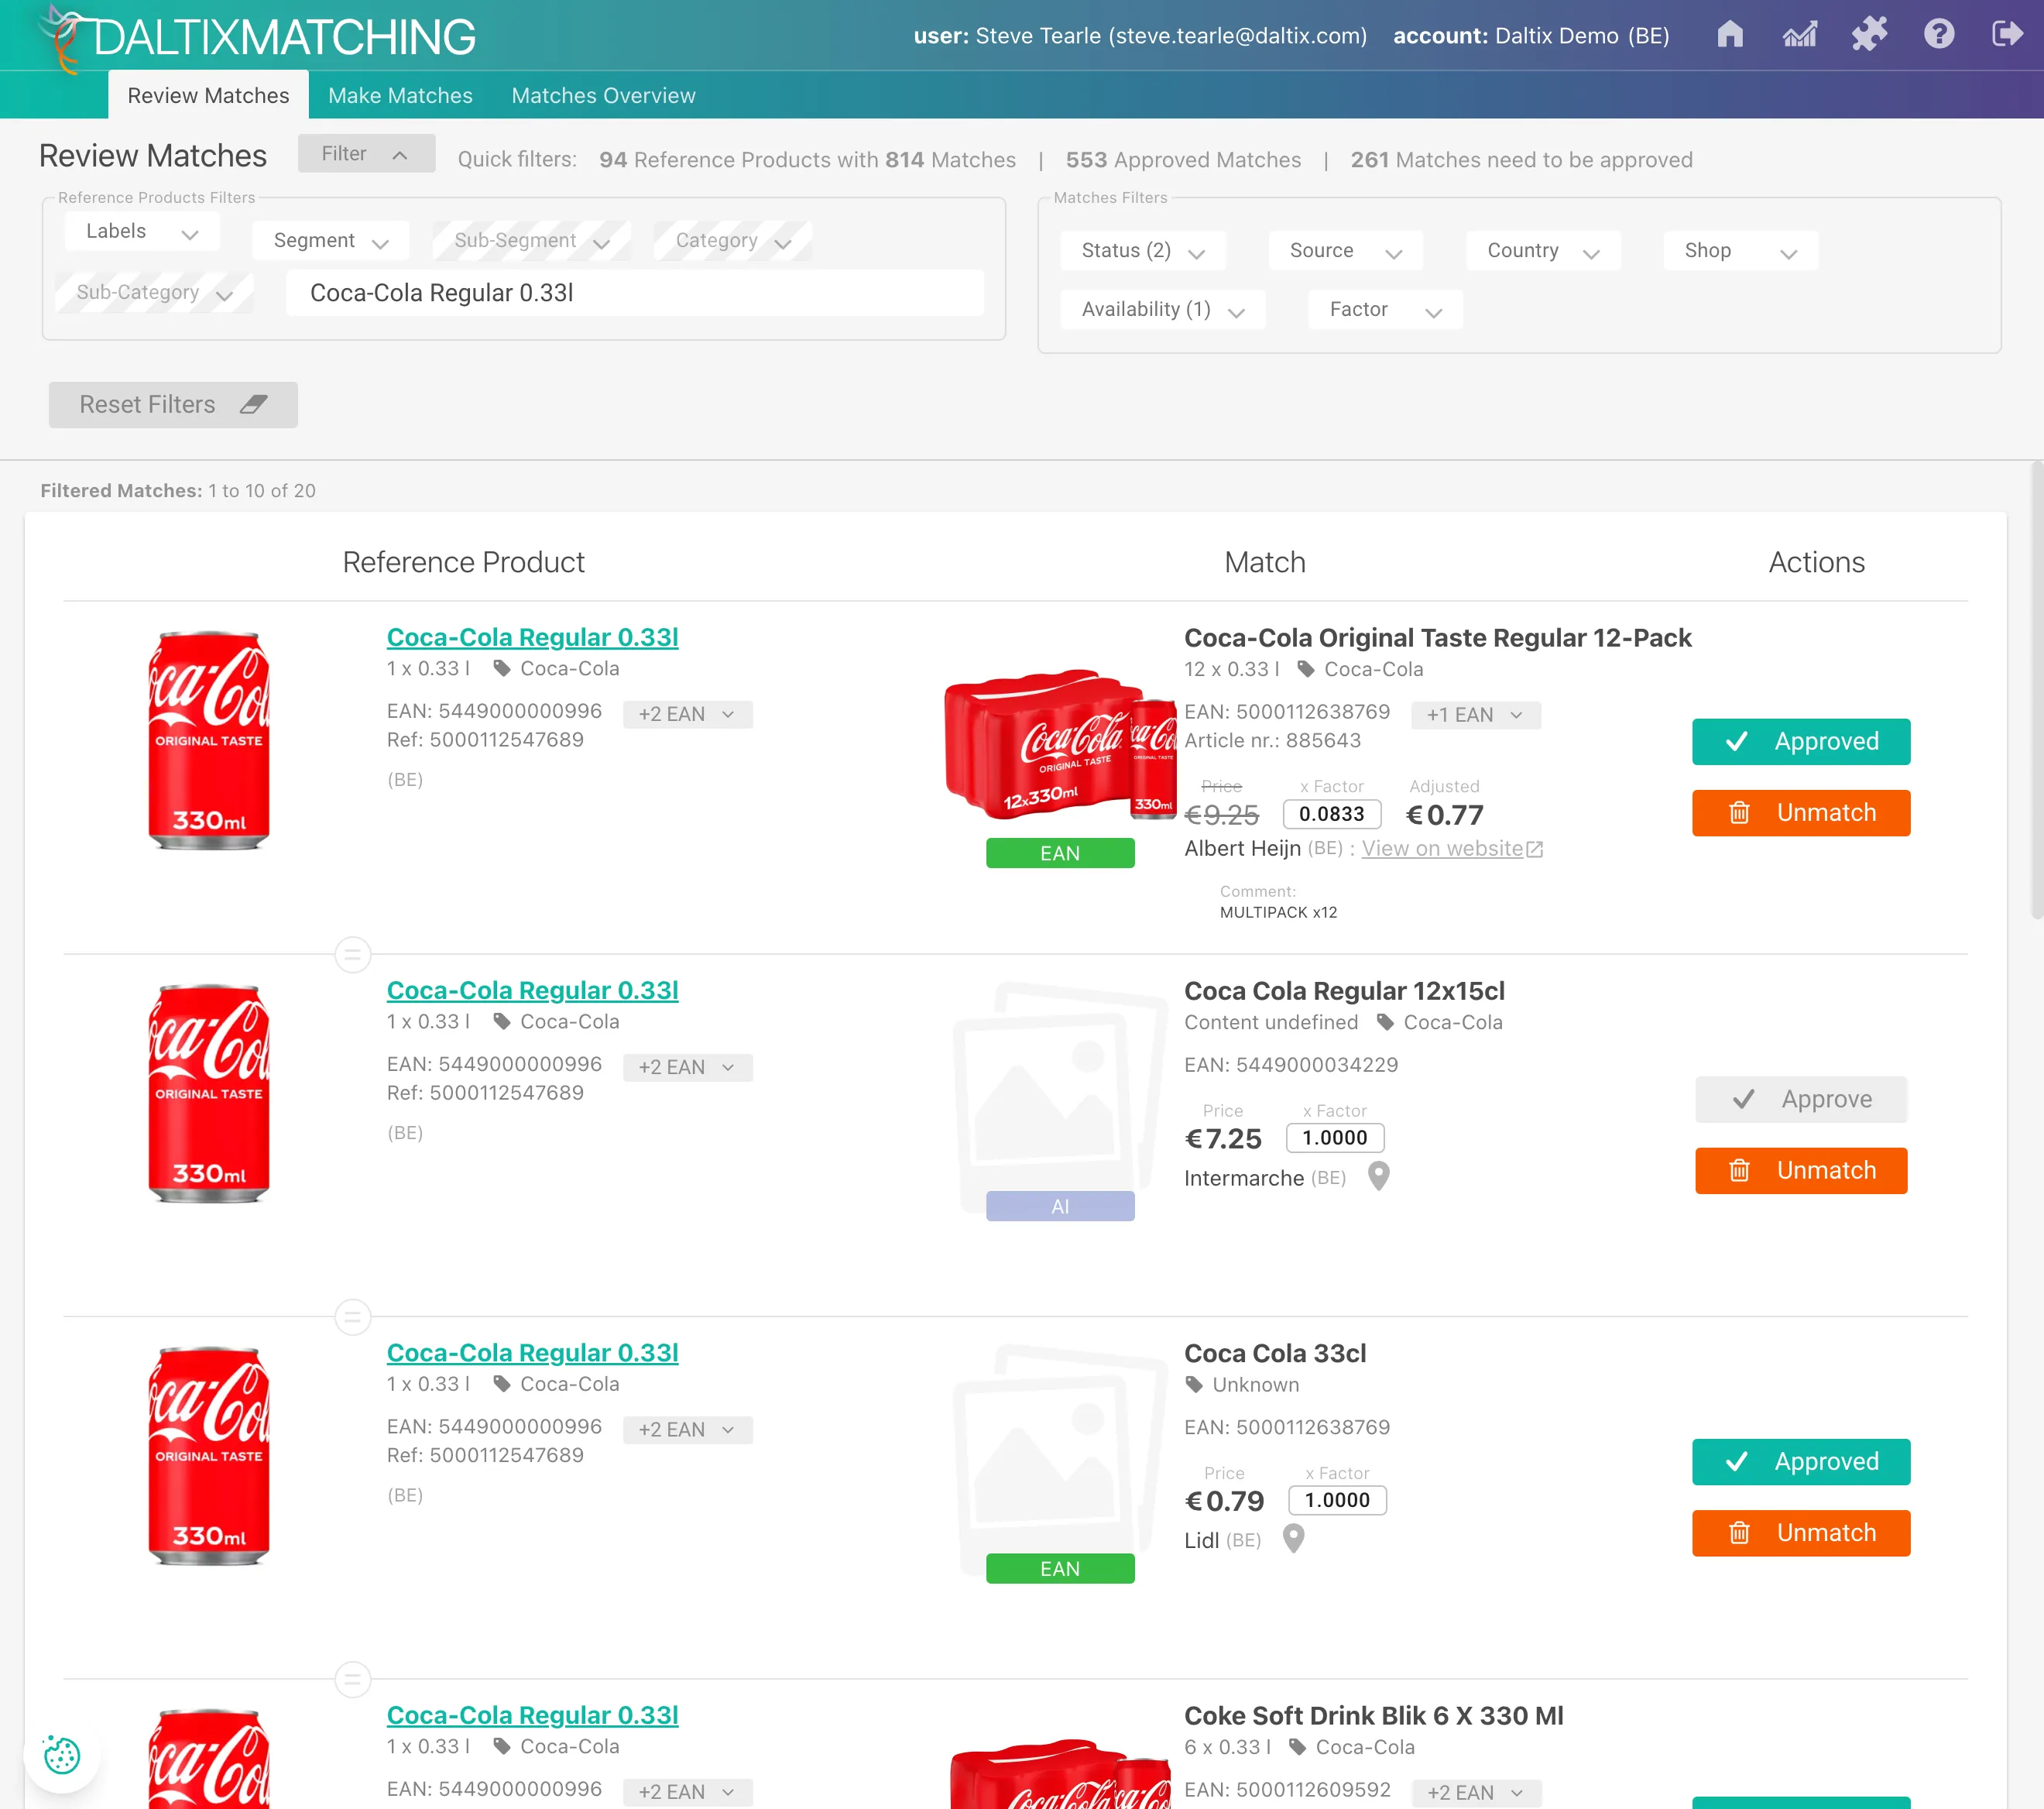Open the analytics chart icon
The height and width of the screenshot is (1809, 2044).
[x=1800, y=35]
